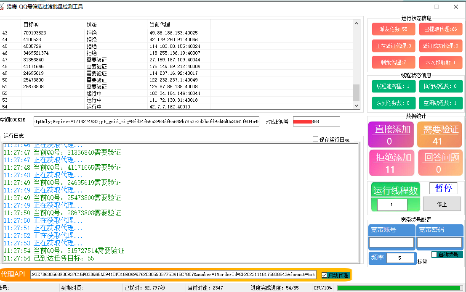Select row with QQ 25473800
Screen dimensions: 466x292
(x=176, y=80)
